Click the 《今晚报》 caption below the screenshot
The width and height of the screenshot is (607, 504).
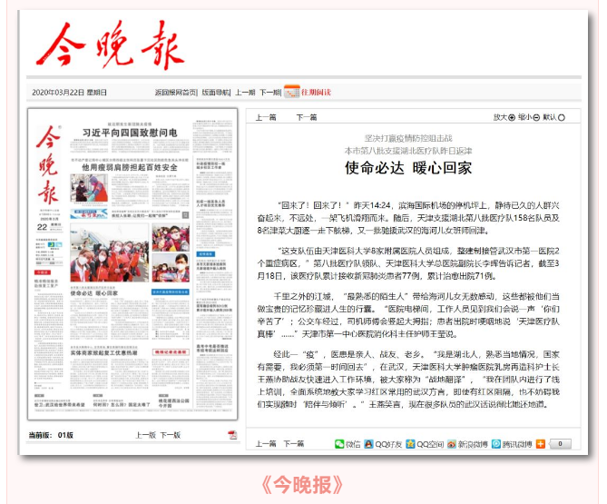click(302, 484)
